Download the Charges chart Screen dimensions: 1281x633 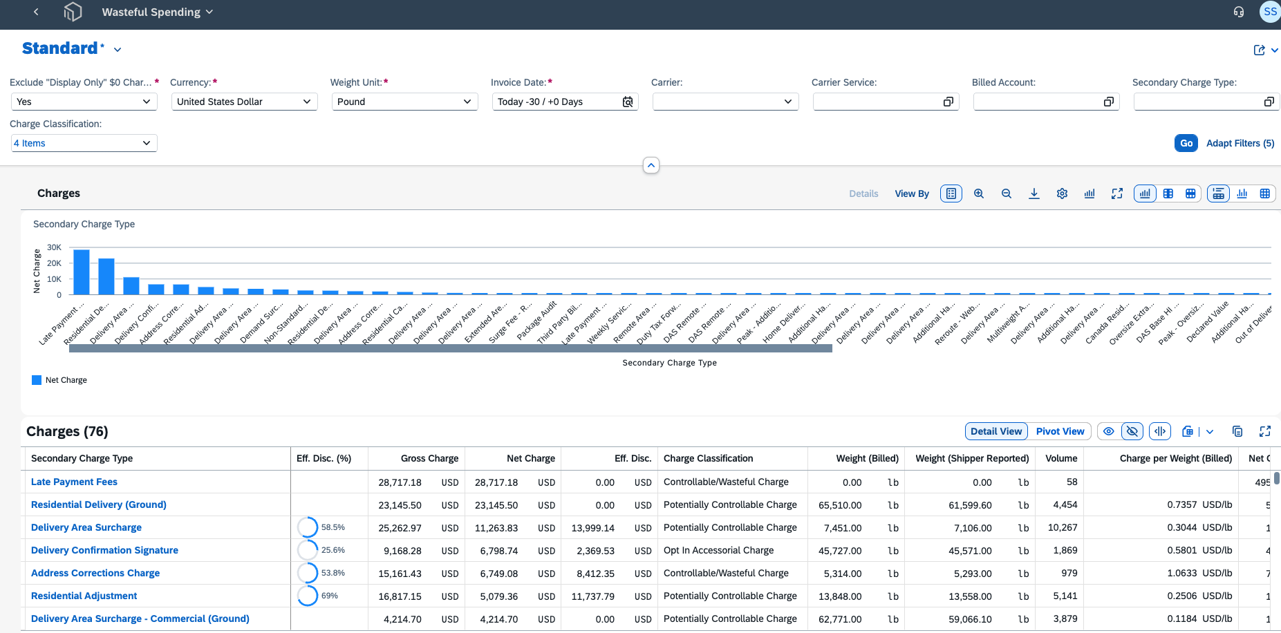(x=1034, y=194)
